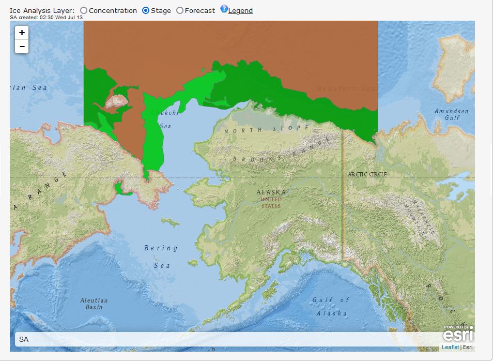Click the Aleutian Basin label
Screen dimensions: 493x361
tap(94, 304)
